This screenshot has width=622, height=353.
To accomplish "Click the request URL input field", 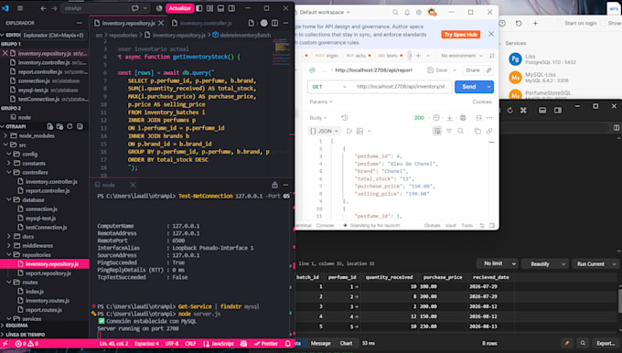I will coord(402,87).
